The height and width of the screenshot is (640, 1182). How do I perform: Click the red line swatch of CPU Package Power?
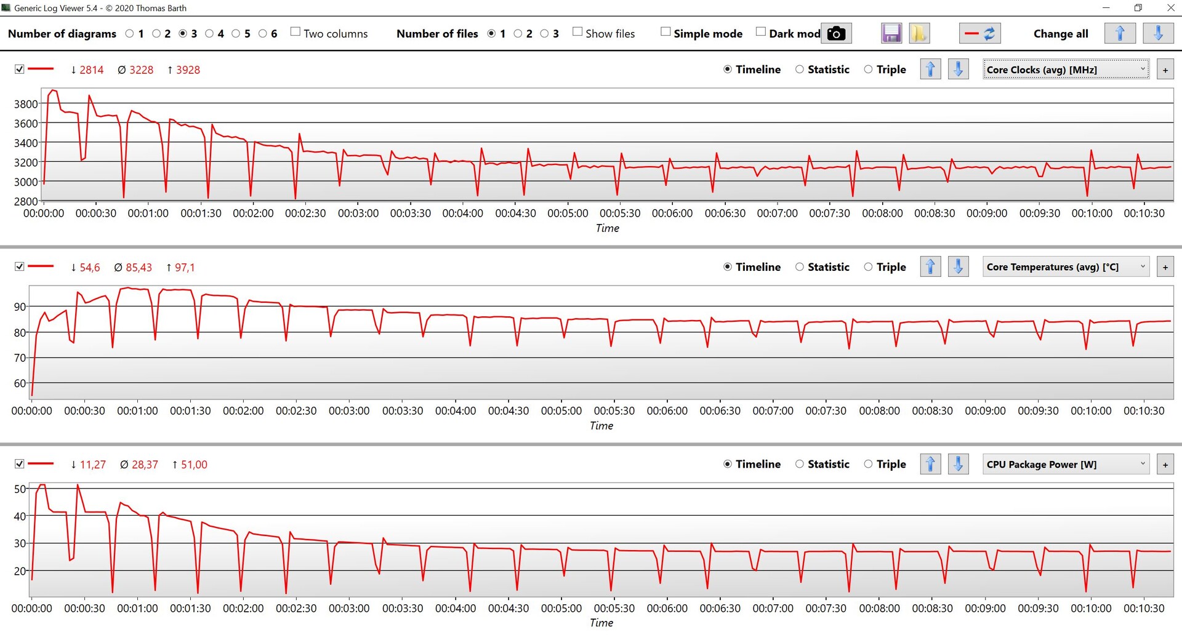point(41,463)
